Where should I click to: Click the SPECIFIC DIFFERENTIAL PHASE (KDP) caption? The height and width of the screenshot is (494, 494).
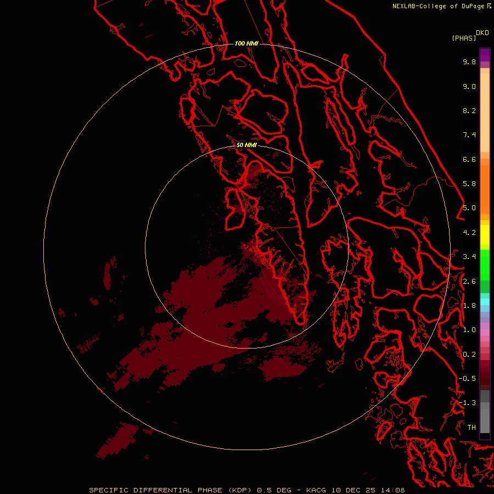(170, 490)
